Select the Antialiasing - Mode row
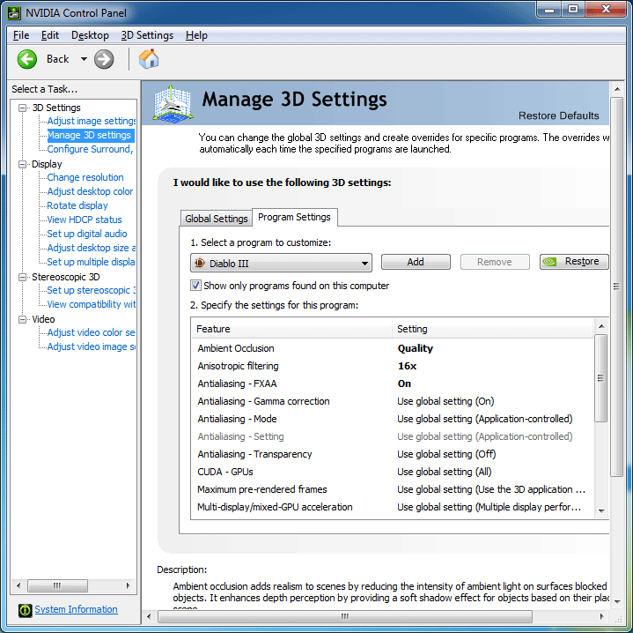The image size is (633, 633). 392,419
